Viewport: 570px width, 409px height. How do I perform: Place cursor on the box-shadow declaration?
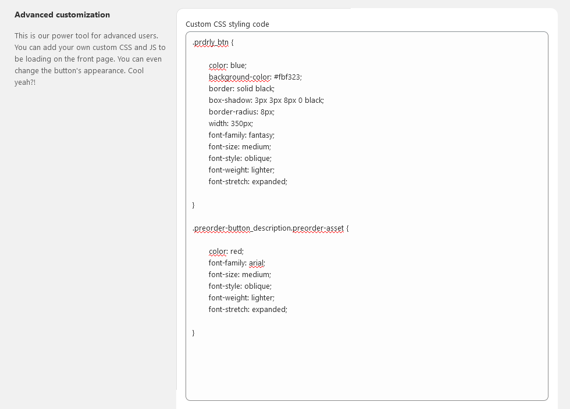point(266,101)
